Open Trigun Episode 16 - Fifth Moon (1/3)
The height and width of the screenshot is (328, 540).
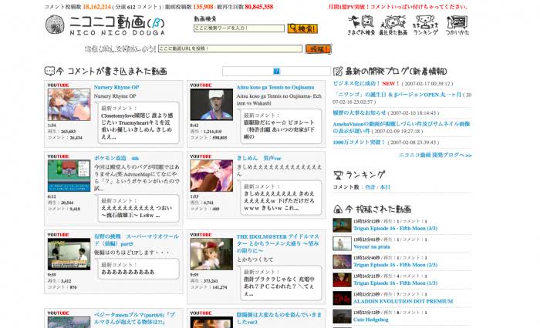[x=395, y=283]
